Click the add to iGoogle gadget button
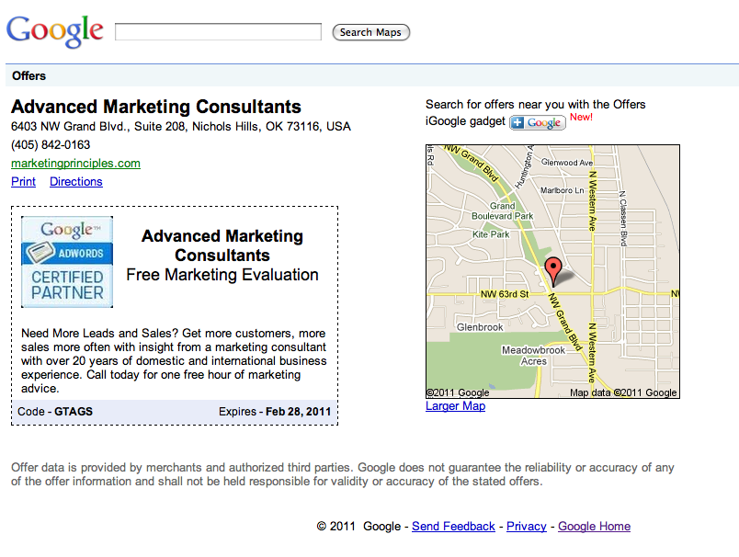 (x=538, y=122)
